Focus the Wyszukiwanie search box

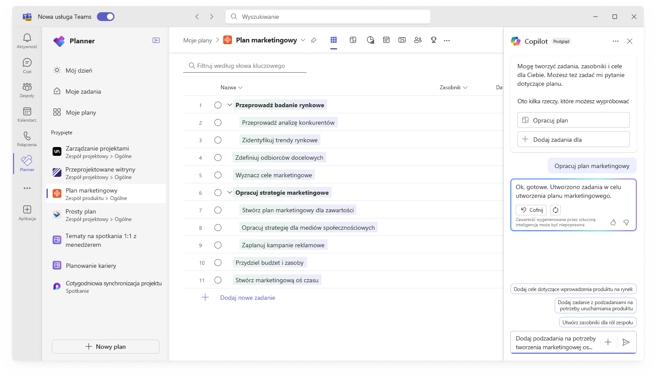coord(328,17)
